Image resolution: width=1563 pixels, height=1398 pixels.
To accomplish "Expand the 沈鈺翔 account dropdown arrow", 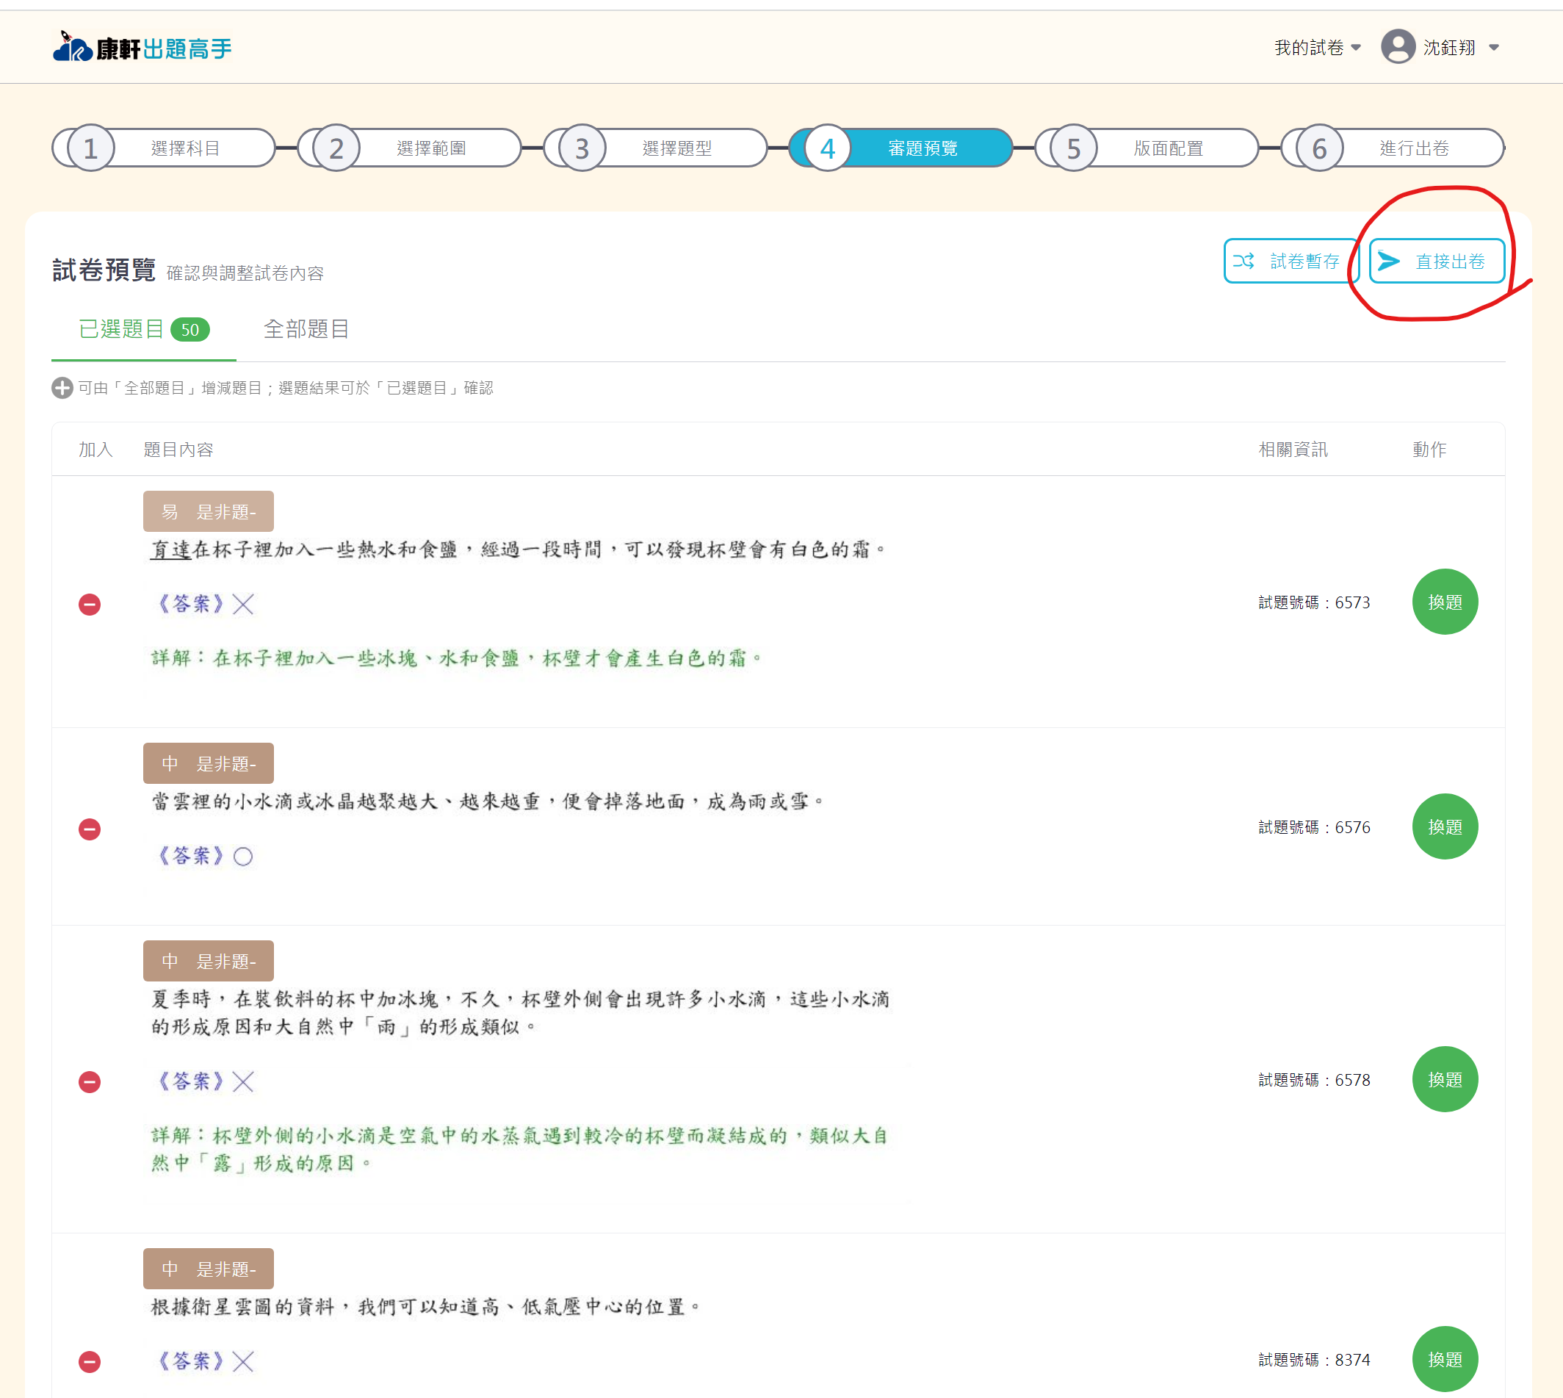I will click(1494, 48).
